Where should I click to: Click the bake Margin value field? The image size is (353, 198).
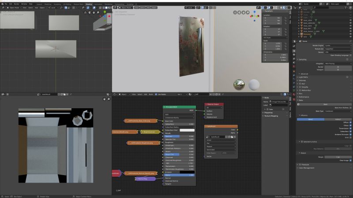point(338,157)
